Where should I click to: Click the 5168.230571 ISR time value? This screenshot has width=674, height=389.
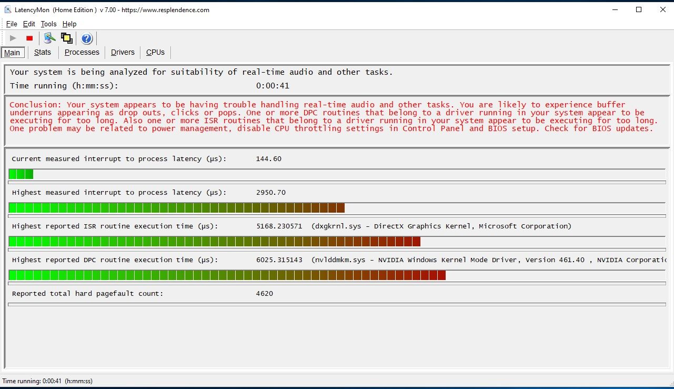point(279,226)
